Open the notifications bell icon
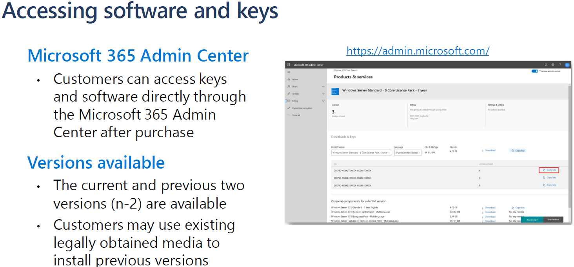The image size is (574, 267). 545,65
